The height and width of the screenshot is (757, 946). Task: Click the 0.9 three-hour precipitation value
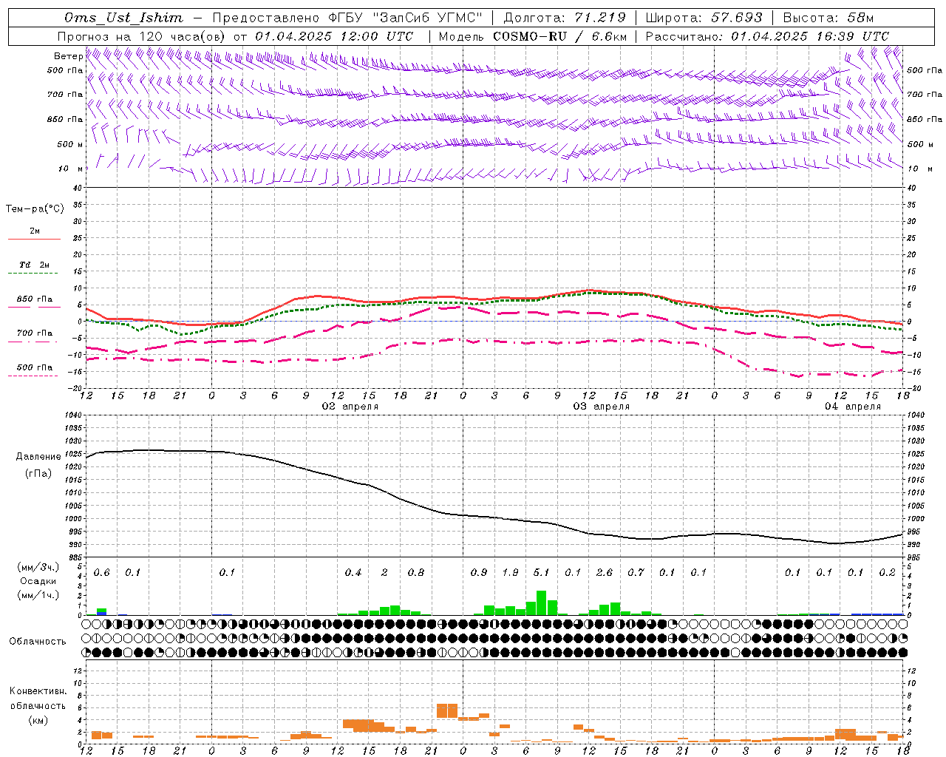tap(479, 572)
